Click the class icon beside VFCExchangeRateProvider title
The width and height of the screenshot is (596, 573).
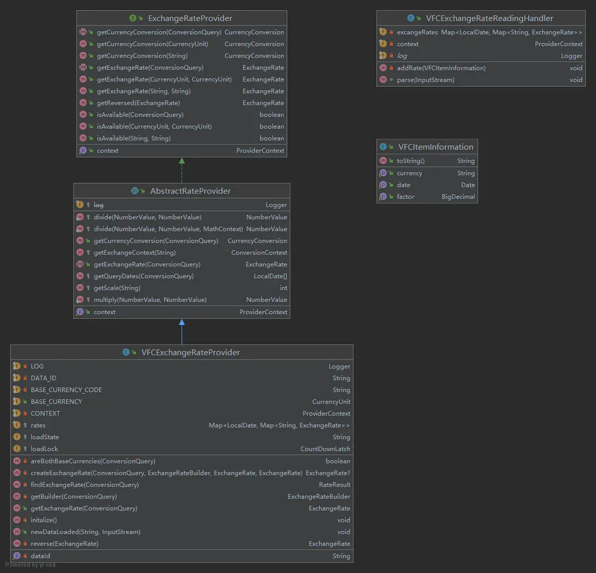126,352
